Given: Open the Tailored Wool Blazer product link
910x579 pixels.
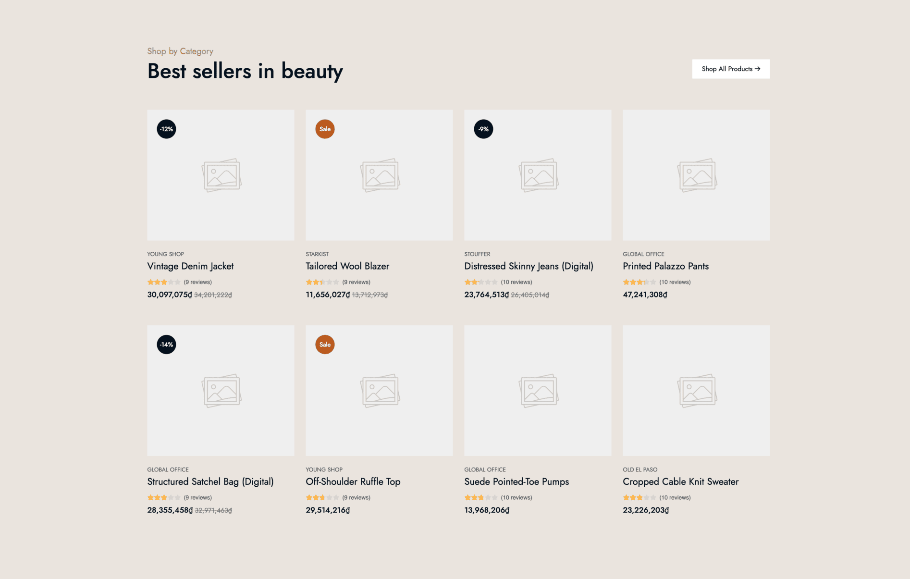Looking at the screenshot, I should (347, 266).
